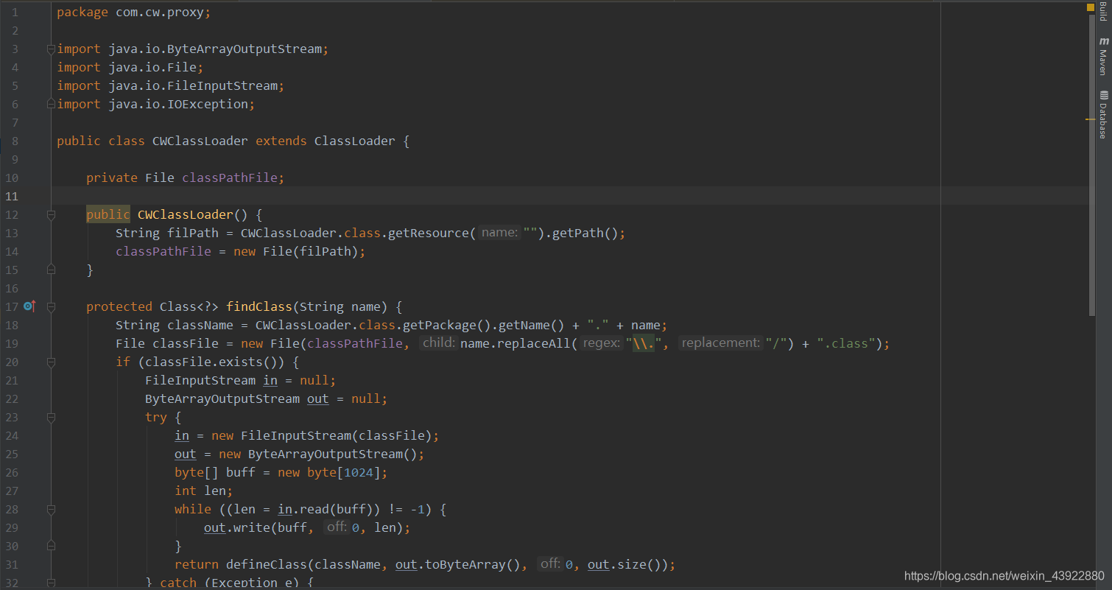The image size is (1112, 590).
Task: Collapse the try block on line 23
Action: [x=51, y=418]
